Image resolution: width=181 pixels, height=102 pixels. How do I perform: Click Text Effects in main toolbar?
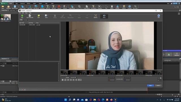pyautogui.click(x=94, y=7)
